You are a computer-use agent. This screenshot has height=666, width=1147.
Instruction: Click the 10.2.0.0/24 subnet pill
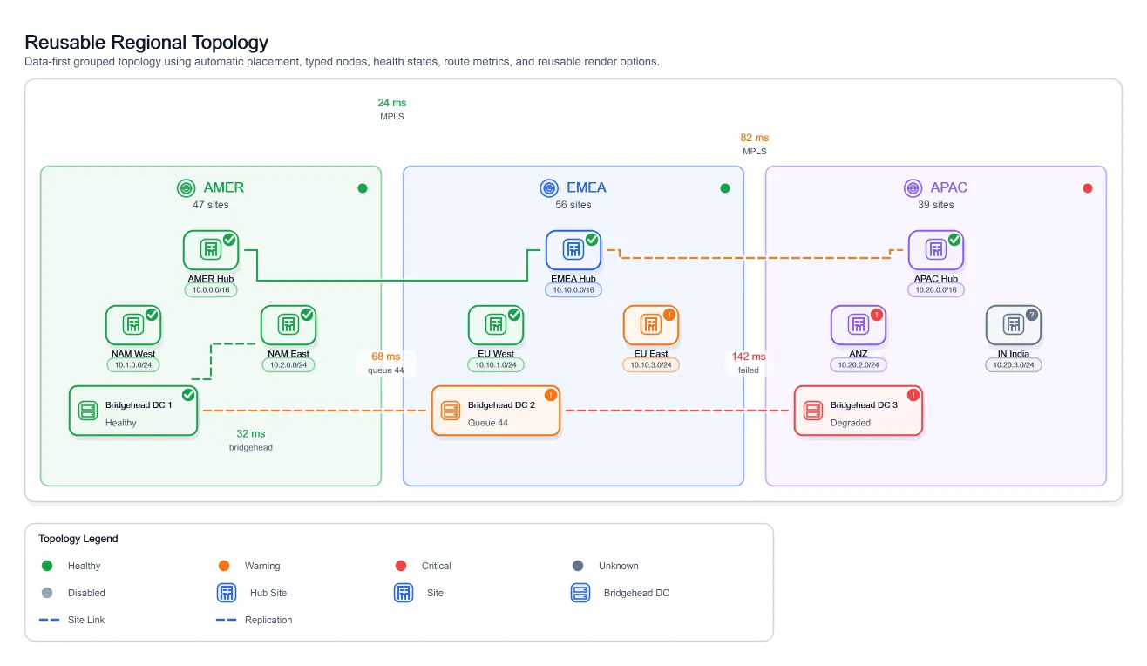click(x=288, y=365)
